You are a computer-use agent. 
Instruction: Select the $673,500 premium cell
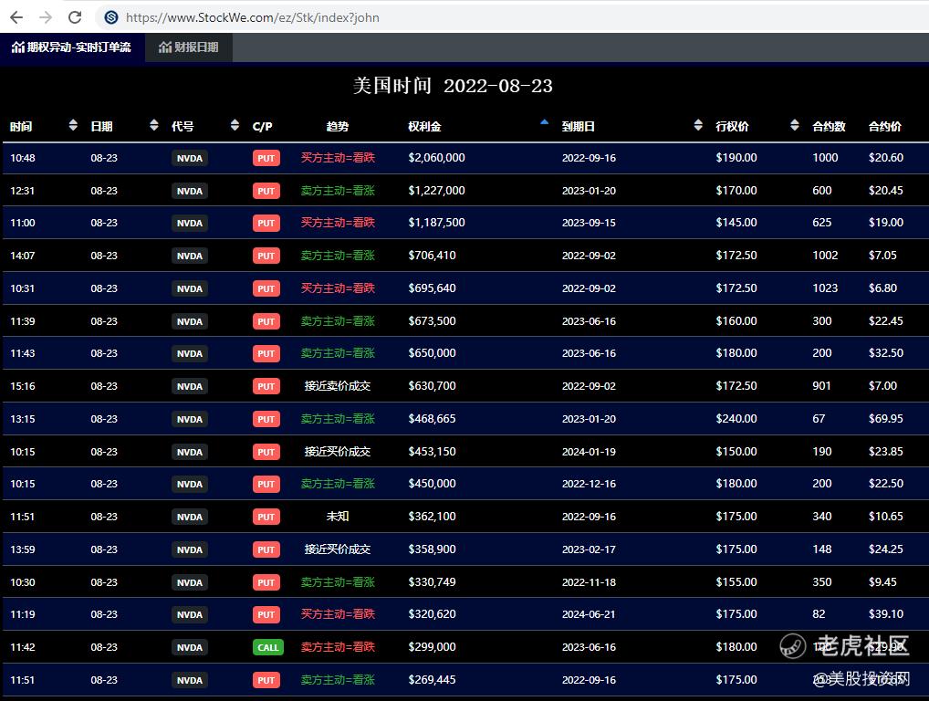tap(432, 320)
